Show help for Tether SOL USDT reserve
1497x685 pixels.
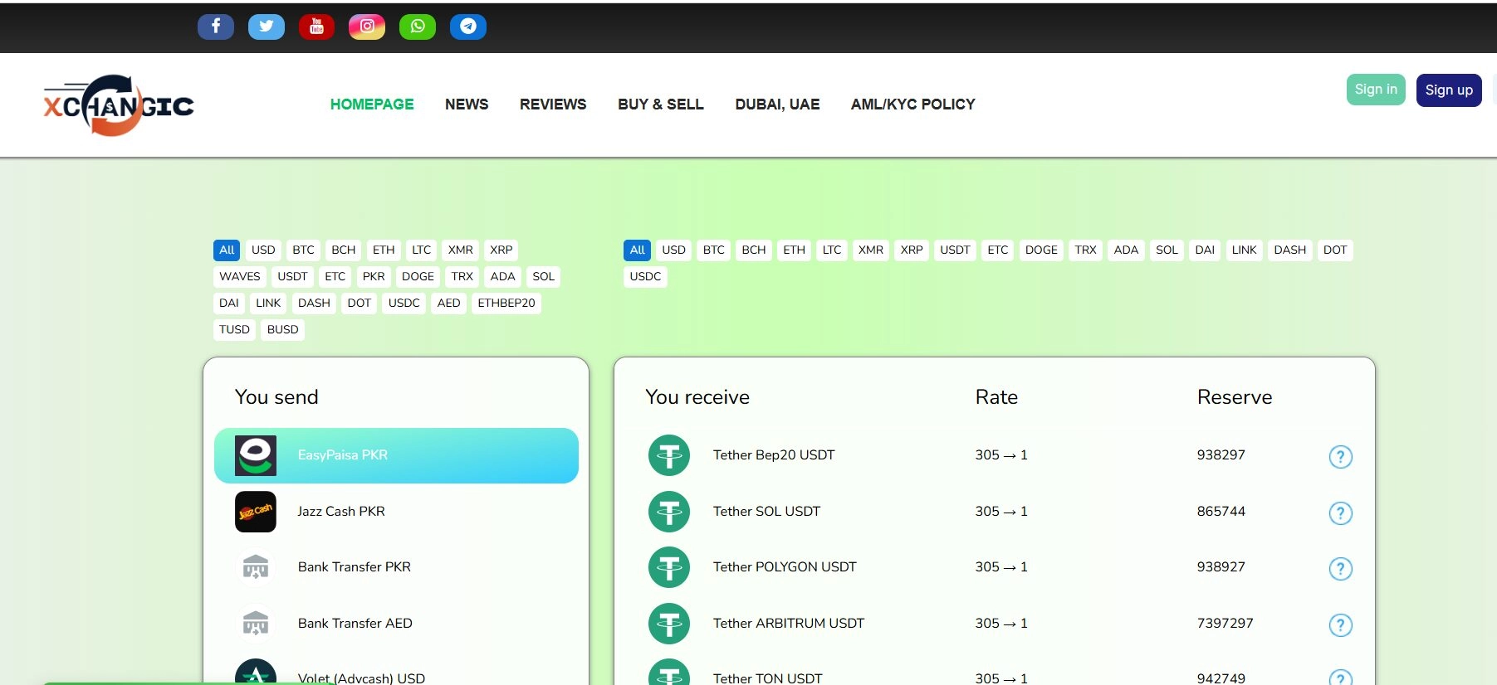1341,513
